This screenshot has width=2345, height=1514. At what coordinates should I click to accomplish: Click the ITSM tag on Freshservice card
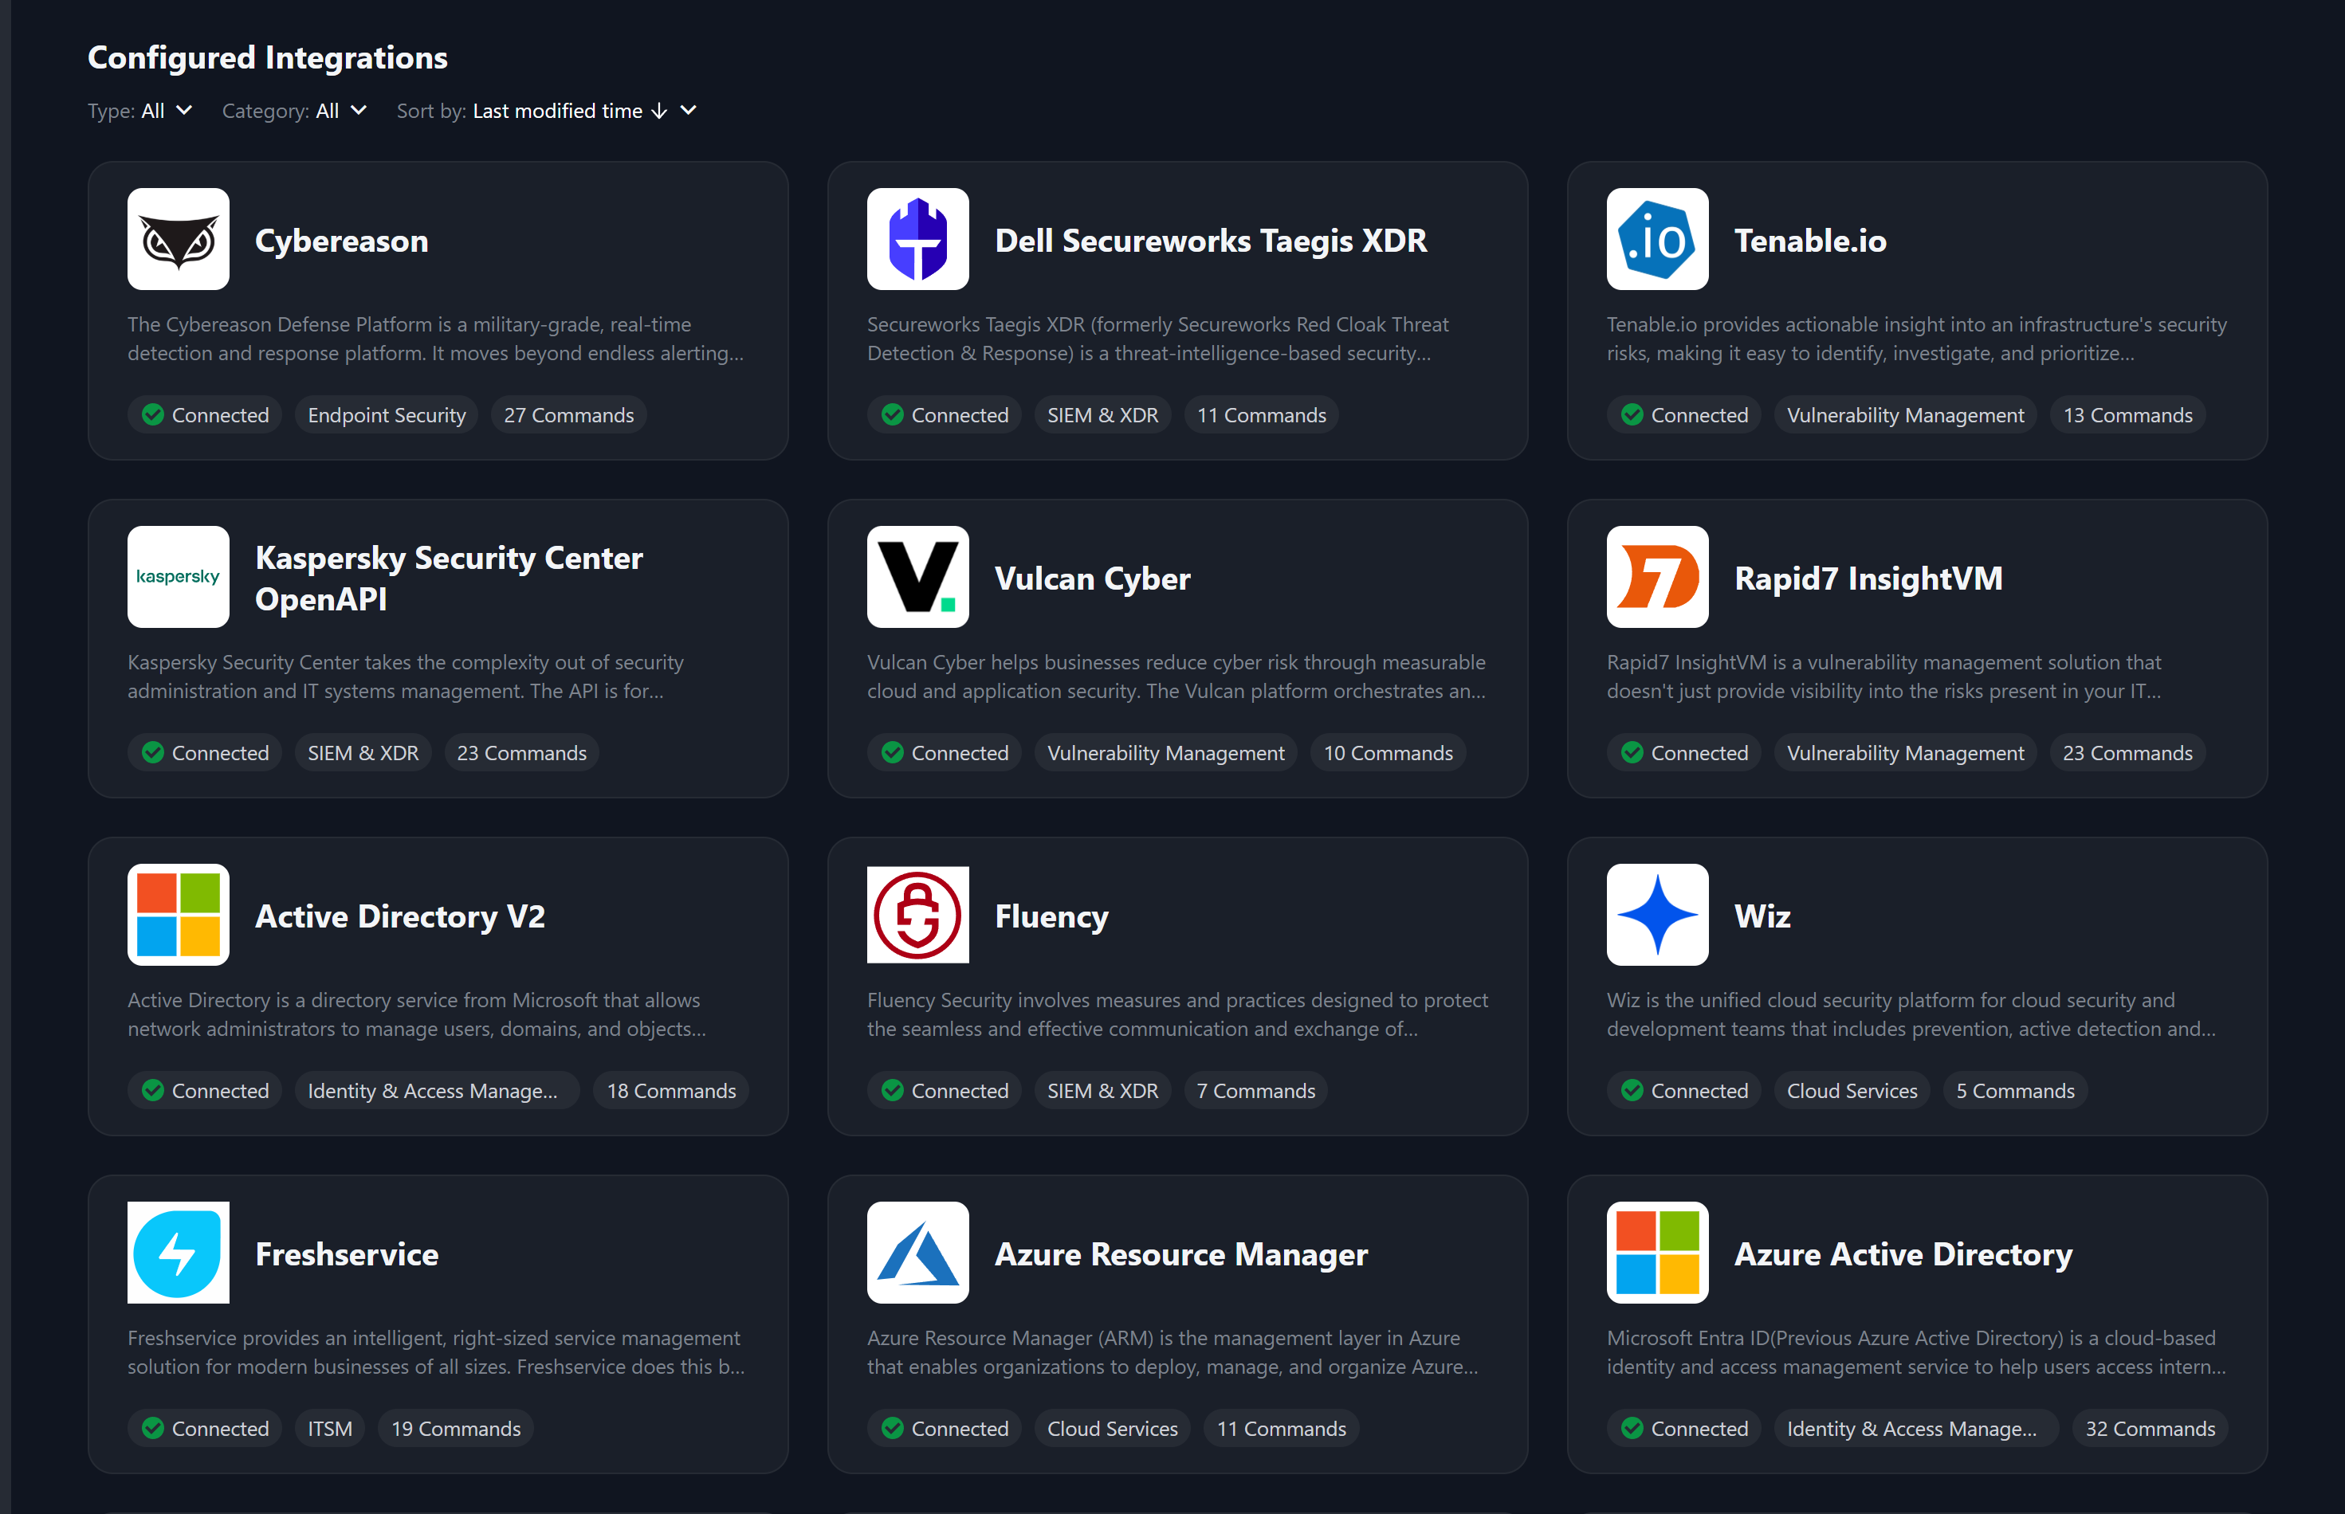point(329,1429)
